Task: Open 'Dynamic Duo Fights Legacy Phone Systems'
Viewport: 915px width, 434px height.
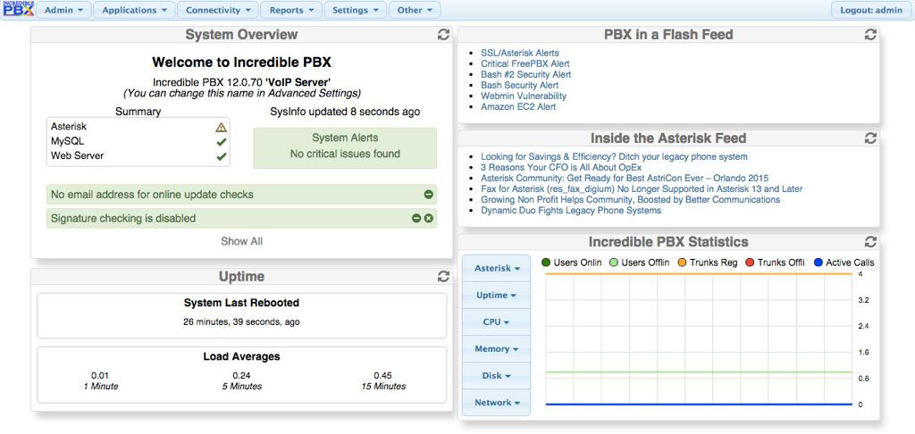Action: coord(571,211)
